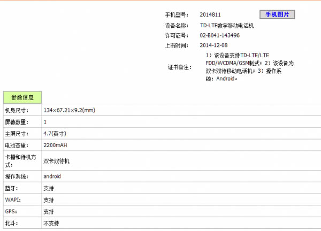Click the certificate remarks paragraph text
Viewport: 321px width, 231px height.
pyautogui.click(x=249, y=67)
